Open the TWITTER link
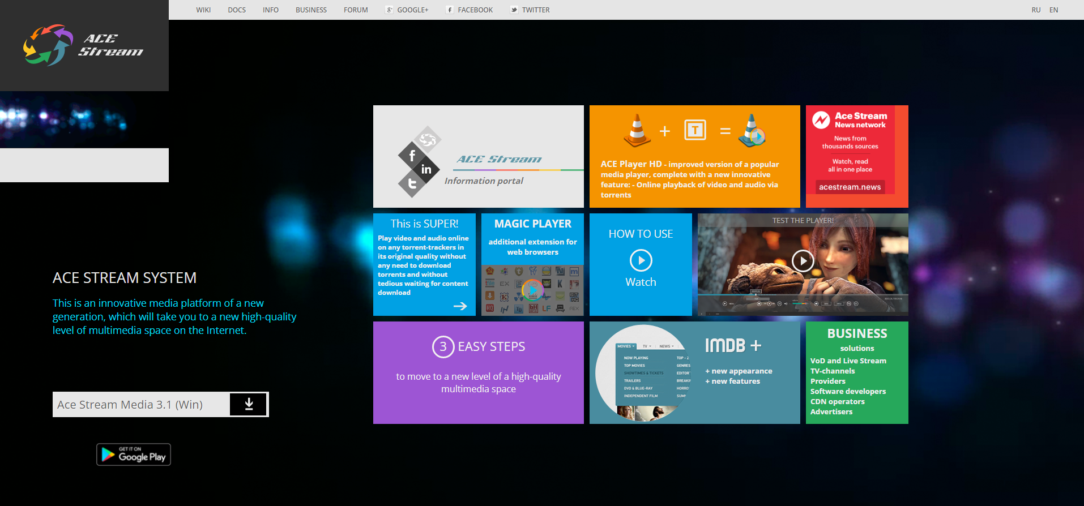The width and height of the screenshot is (1084, 506). point(536,10)
